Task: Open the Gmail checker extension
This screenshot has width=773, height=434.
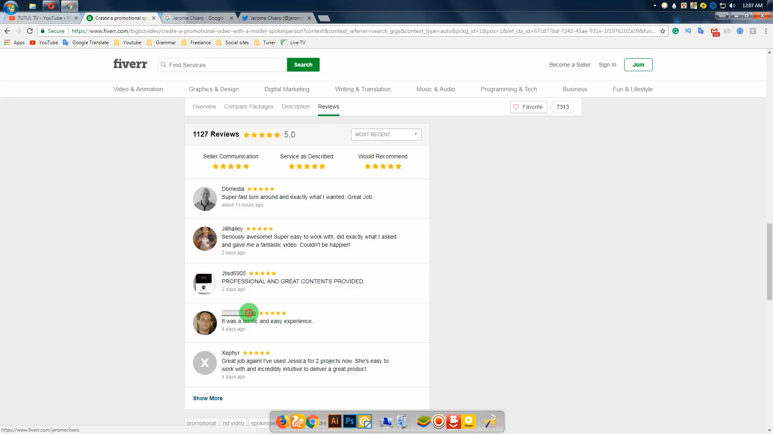Action: click(x=715, y=31)
